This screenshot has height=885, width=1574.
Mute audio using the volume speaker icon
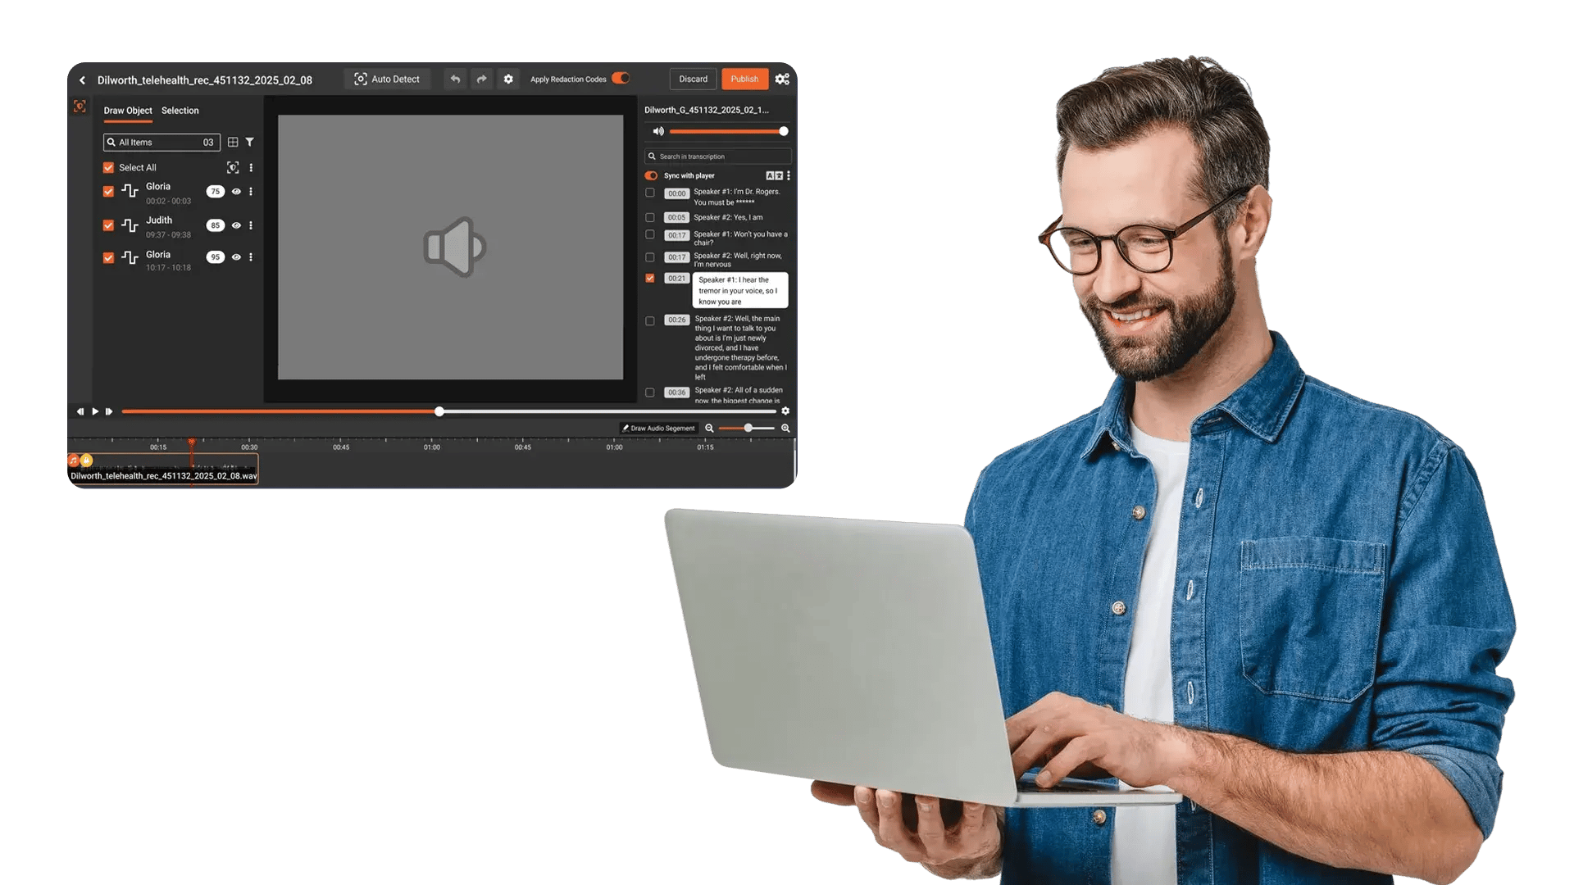pyautogui.click(x=657, y=131)
